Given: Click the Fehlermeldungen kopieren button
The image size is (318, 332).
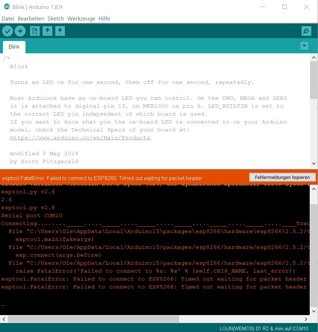Looking at the screenshot, I should 282,177.
